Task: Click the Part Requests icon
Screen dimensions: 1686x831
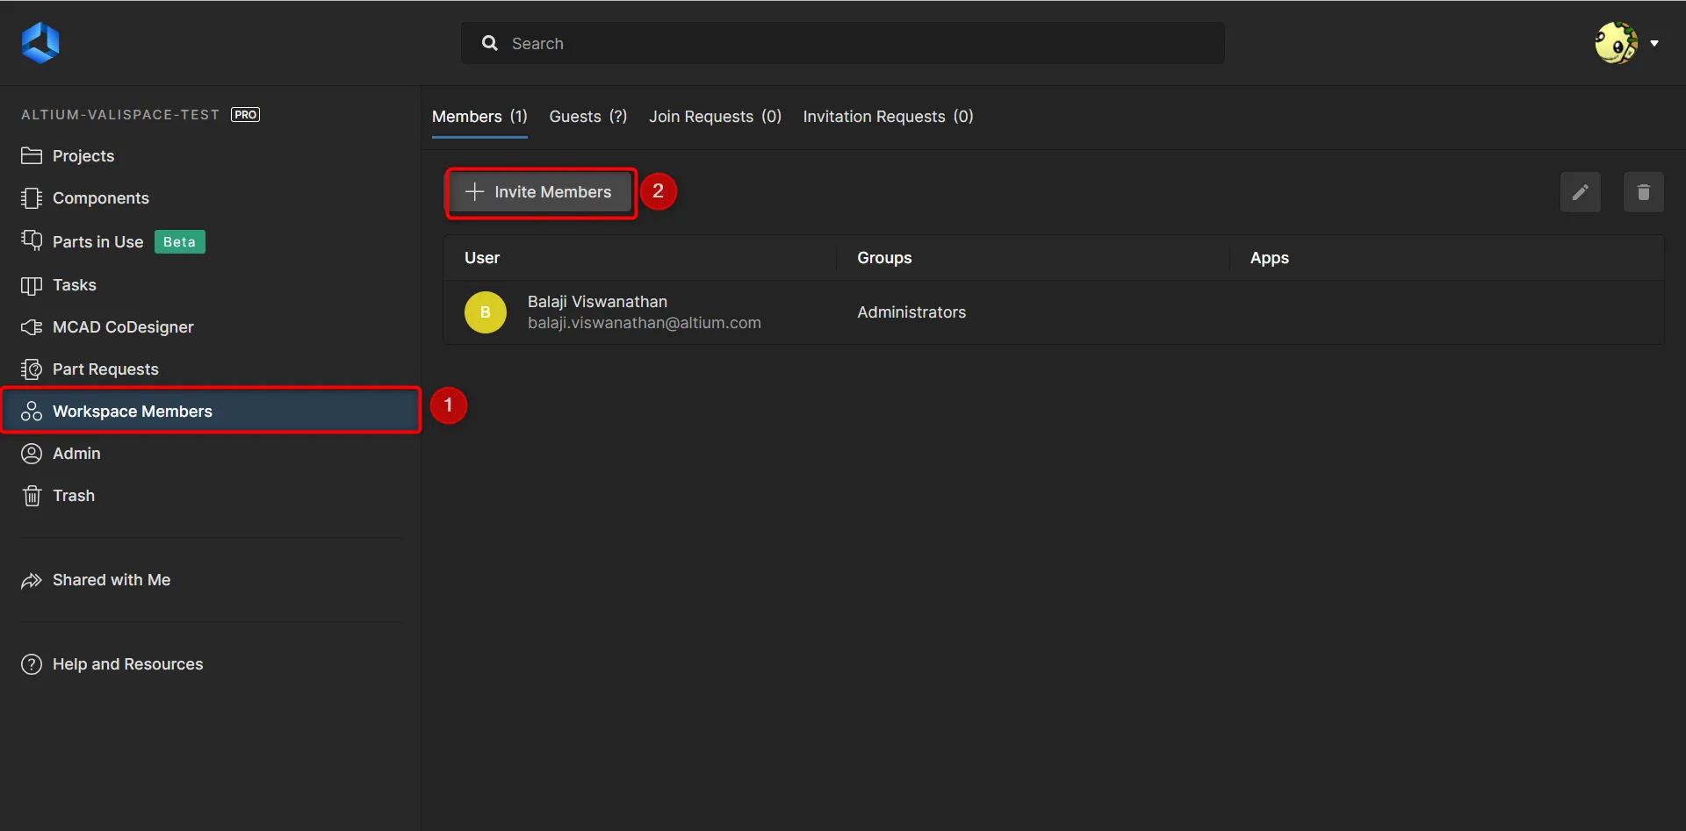Action: pyautogui.click(x=32, y=369)
